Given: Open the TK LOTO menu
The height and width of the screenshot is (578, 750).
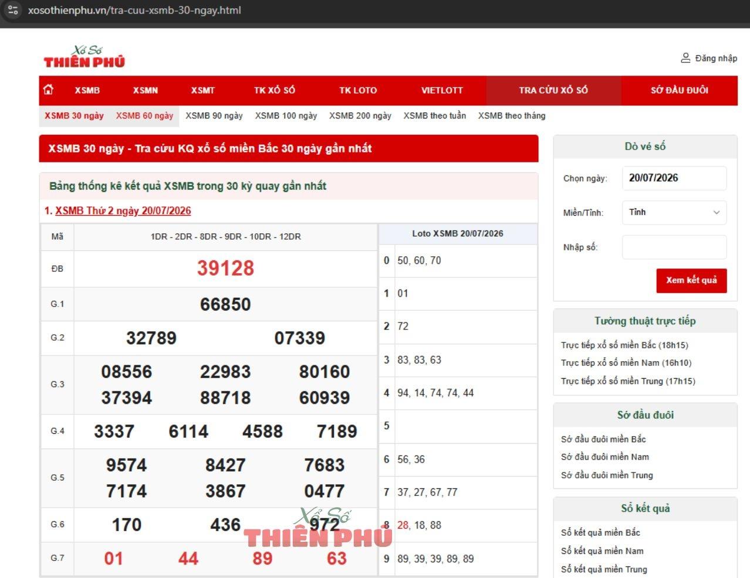Looking at the screenshot, I should click(358, 90).
